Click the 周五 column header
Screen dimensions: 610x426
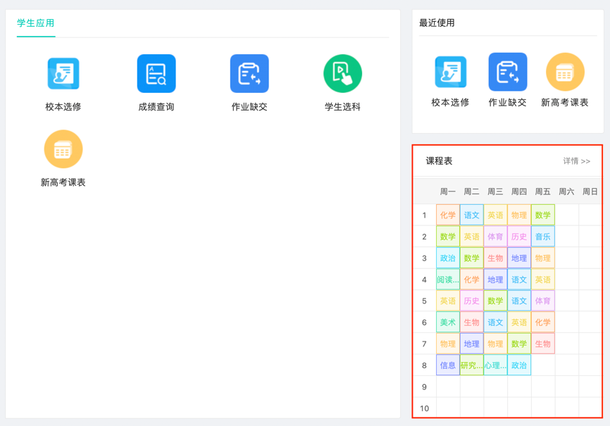point(542,192)
